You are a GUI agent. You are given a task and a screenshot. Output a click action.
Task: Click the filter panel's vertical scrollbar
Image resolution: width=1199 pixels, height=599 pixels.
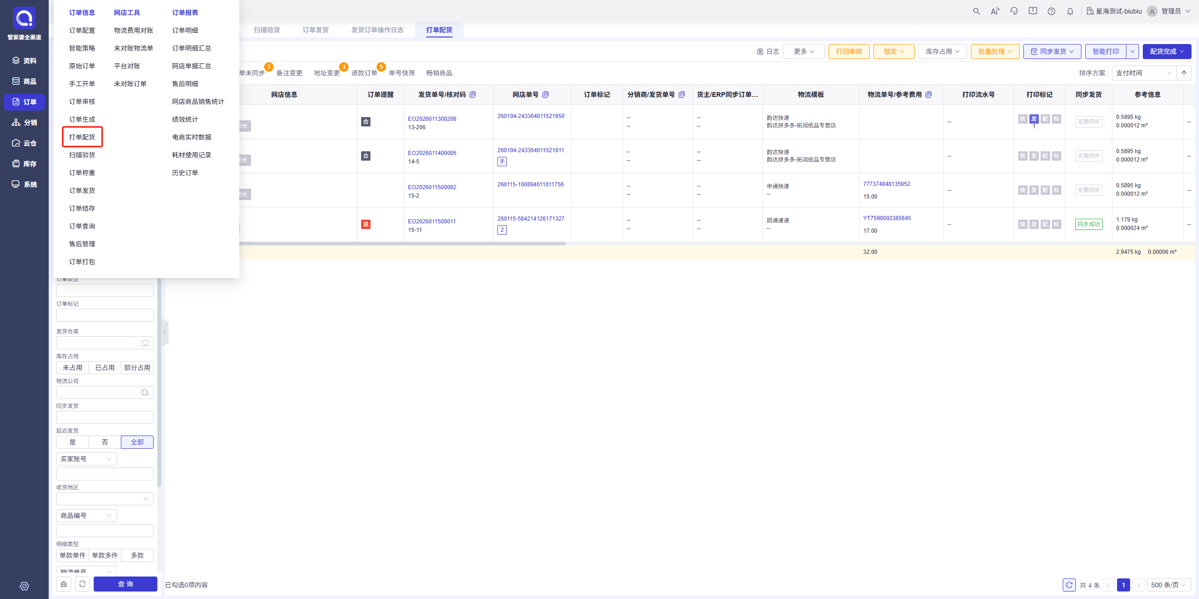pos(159,382)
